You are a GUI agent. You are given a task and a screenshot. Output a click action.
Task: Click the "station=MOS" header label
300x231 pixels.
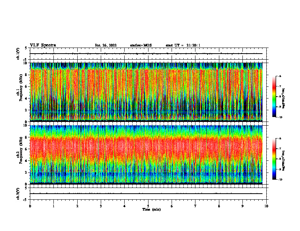[x=141, y=45]
